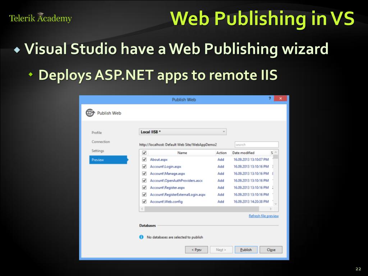Click the vertical scrollbar up arrow
The image size is (368, 276).
pos(276,152)
